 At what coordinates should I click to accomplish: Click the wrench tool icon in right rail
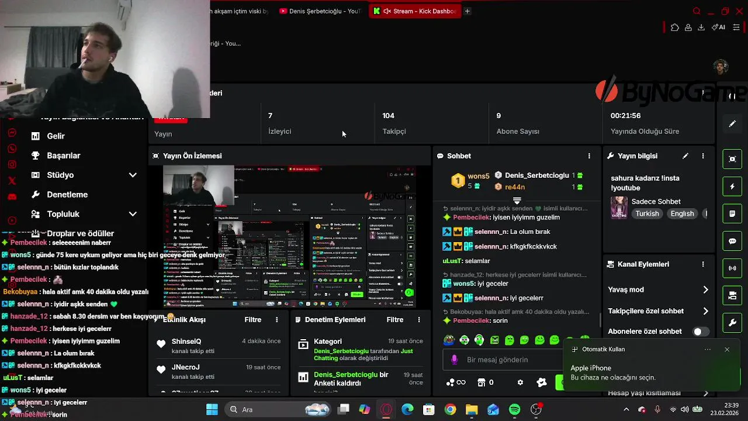[x=732, y=323]
